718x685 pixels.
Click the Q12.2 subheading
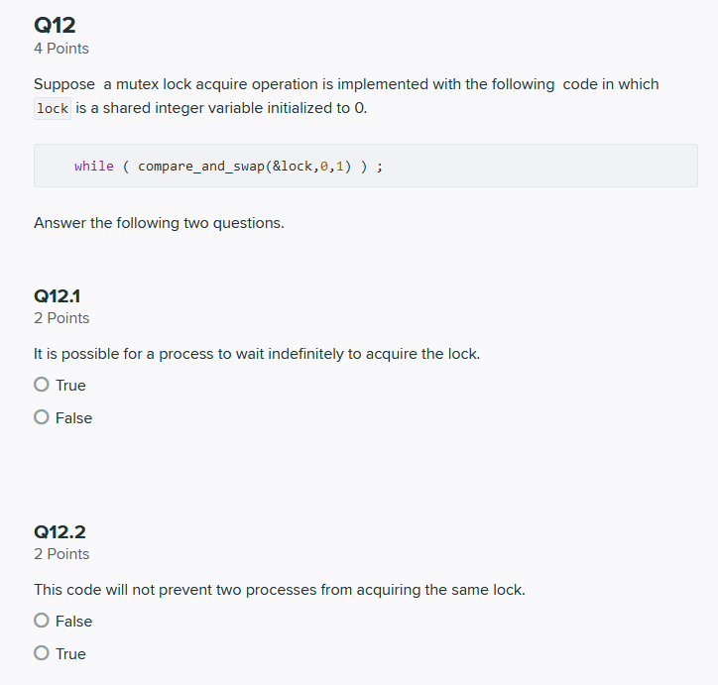[x=60, y=531]
